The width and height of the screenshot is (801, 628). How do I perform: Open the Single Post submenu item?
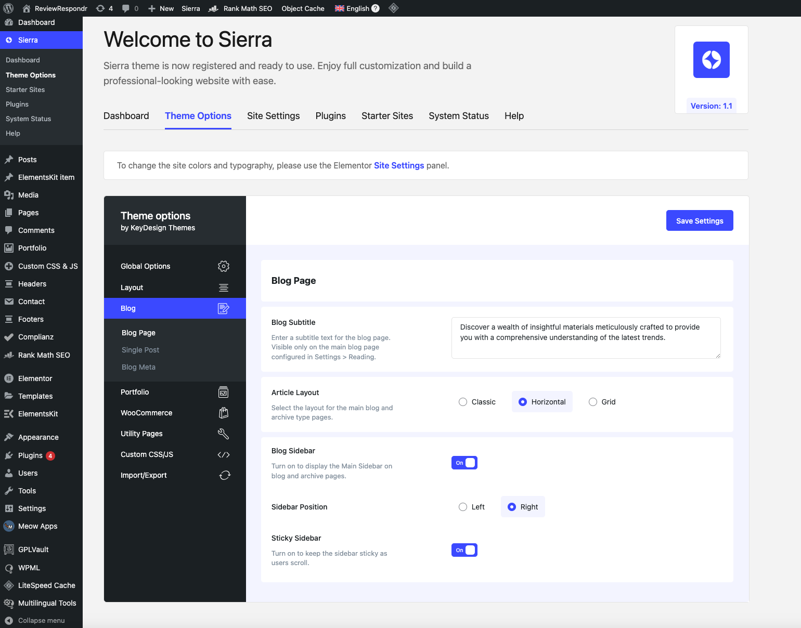point(140,350)
